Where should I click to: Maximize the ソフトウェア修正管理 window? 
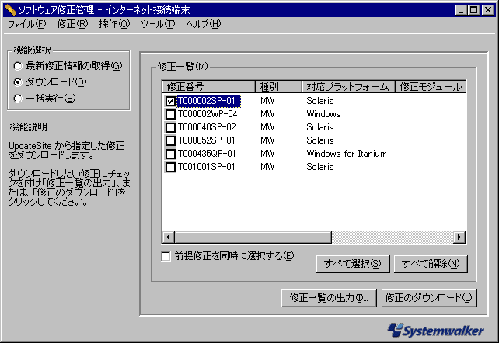tap(473, 10)
